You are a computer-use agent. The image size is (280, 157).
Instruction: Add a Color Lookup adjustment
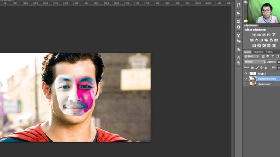276,40
